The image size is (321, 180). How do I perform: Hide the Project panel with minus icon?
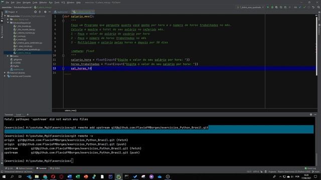pos(50,12)
